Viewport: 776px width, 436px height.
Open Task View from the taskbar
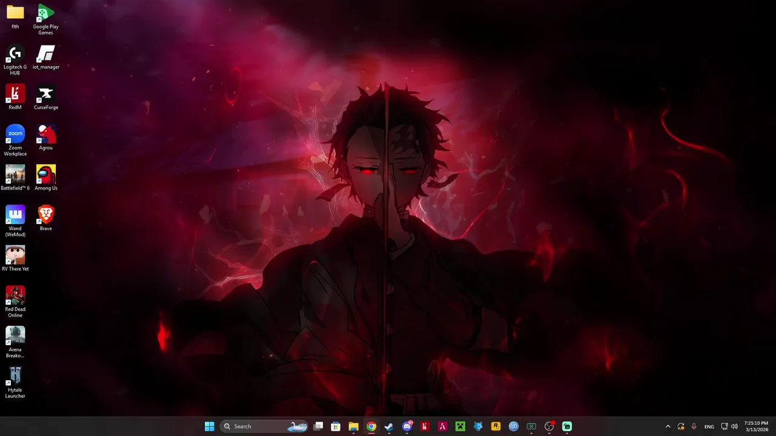[x=318, y=426]
